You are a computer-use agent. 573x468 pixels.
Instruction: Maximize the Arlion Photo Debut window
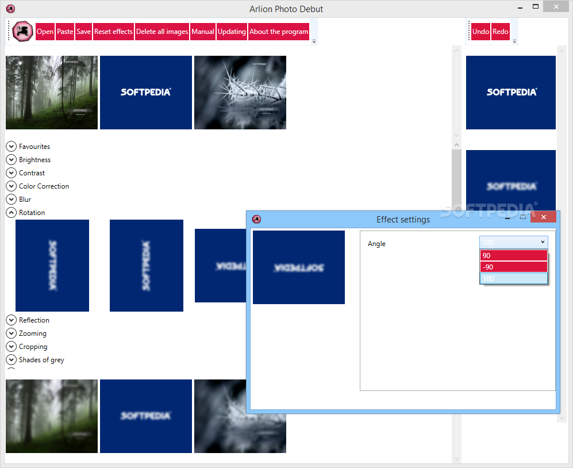tap(536, 6)
